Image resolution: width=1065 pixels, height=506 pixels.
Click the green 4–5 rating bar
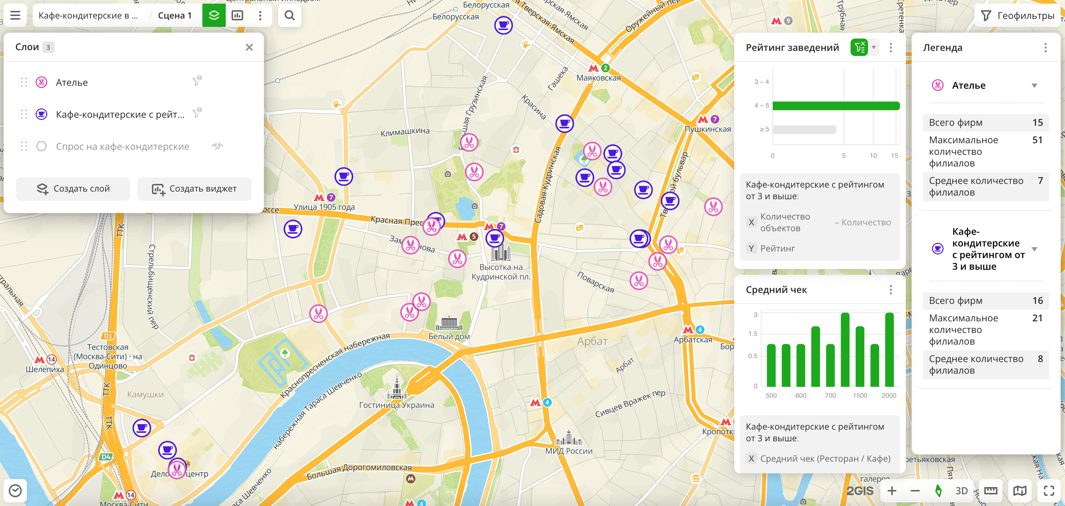pos(835,106)
